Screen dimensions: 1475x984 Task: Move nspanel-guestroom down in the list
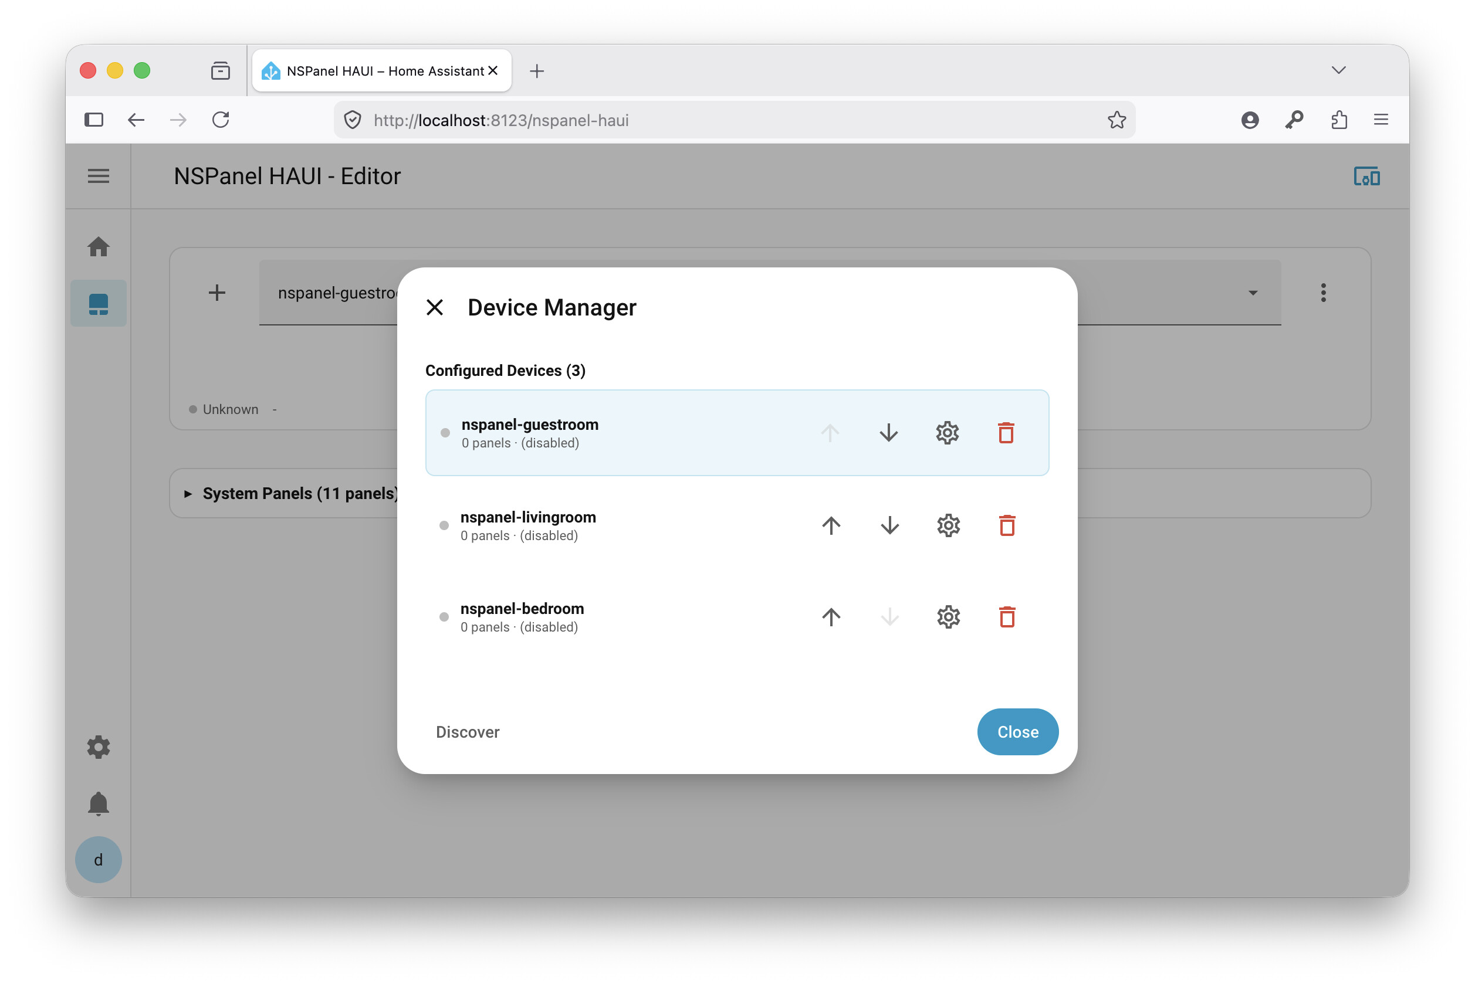888,432
